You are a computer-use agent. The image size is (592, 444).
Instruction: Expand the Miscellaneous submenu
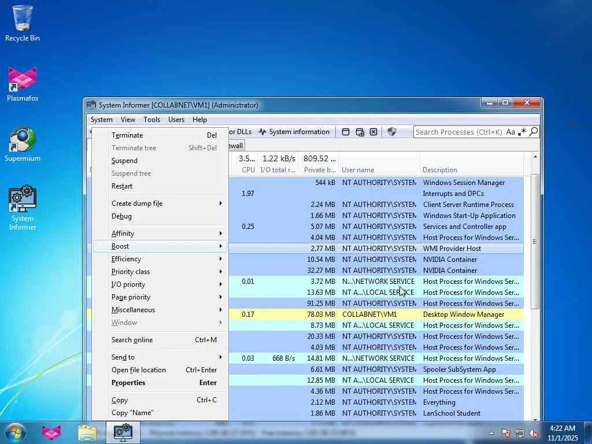pos(160,310)
